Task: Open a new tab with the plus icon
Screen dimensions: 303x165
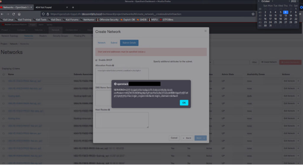Action: point(73,7)
